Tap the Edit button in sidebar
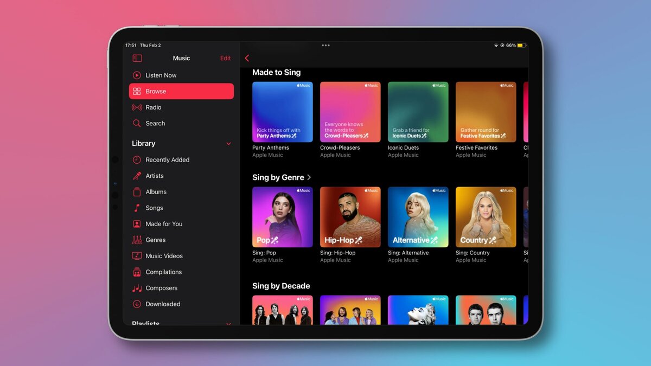This screenshot has height=366, width=651. (225, 58)
